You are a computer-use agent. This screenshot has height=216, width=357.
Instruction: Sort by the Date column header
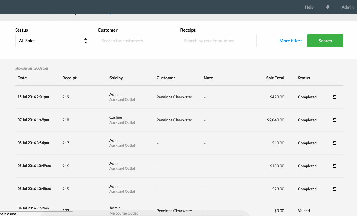[22, 78]
